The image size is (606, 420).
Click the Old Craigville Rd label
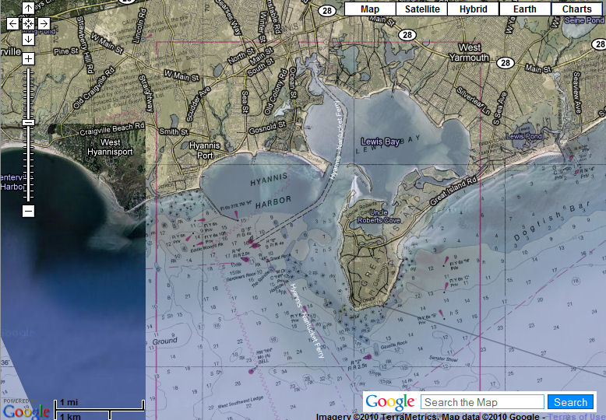94,88
